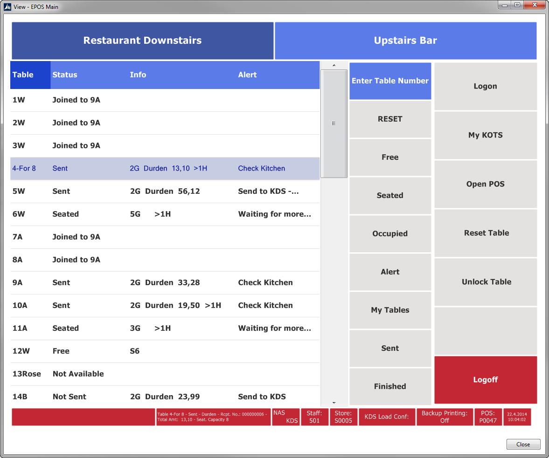The width and height of the screenshot is (549, 458).
Task: Click the app icon in title bar
Action: [7, 7]
